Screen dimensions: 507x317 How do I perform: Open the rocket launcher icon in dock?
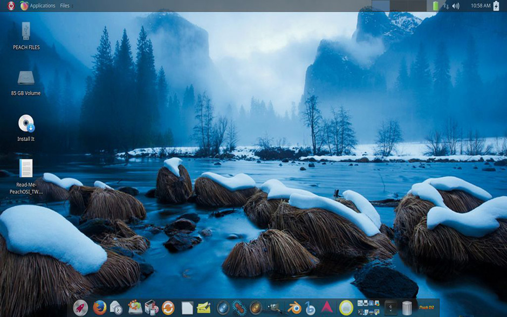click(x=80, y=308)
